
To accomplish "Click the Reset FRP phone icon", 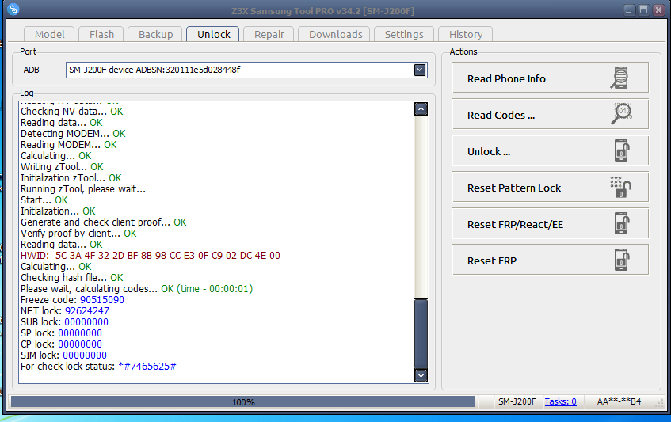I will coord(622,260).
